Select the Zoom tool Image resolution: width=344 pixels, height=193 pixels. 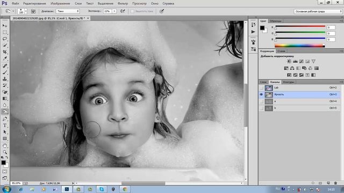5,152
